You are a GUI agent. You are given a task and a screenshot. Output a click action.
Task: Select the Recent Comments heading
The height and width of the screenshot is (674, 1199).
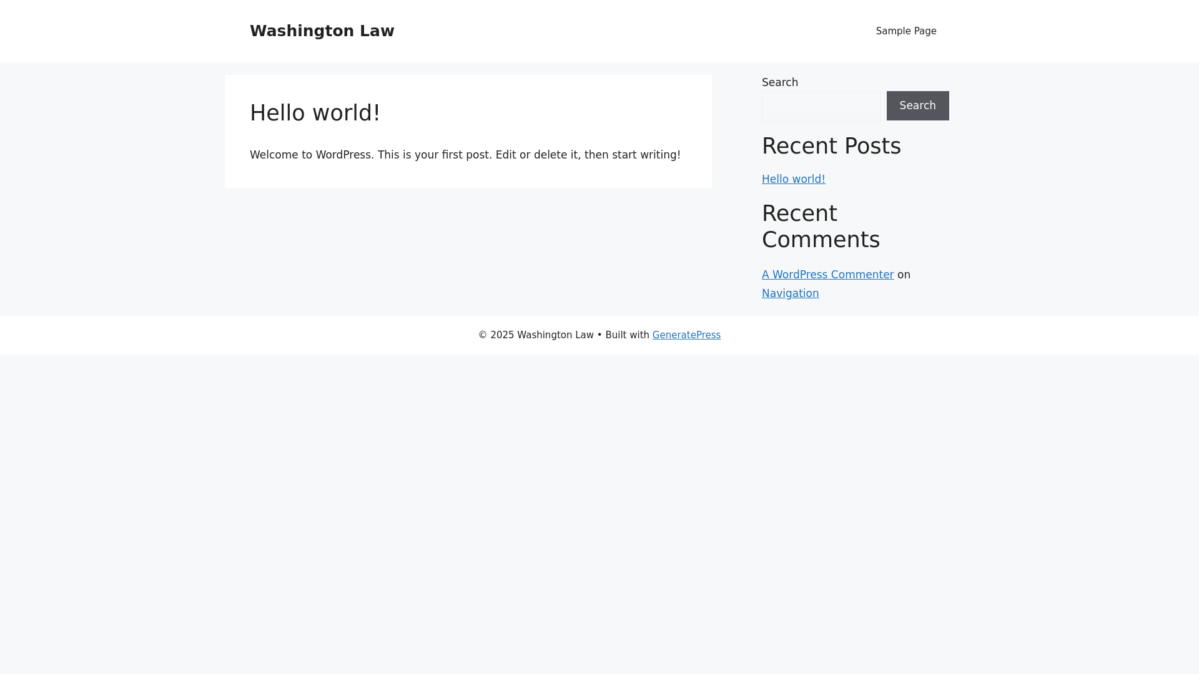tap(821, 227)
